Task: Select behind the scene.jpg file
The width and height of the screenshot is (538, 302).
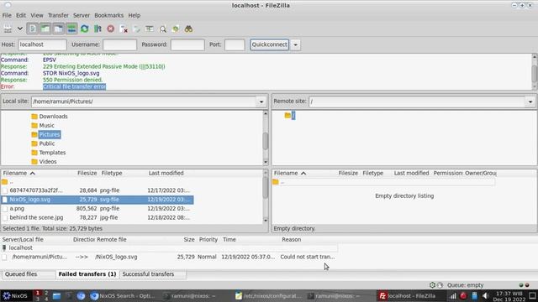Action: tap(98, 217)
